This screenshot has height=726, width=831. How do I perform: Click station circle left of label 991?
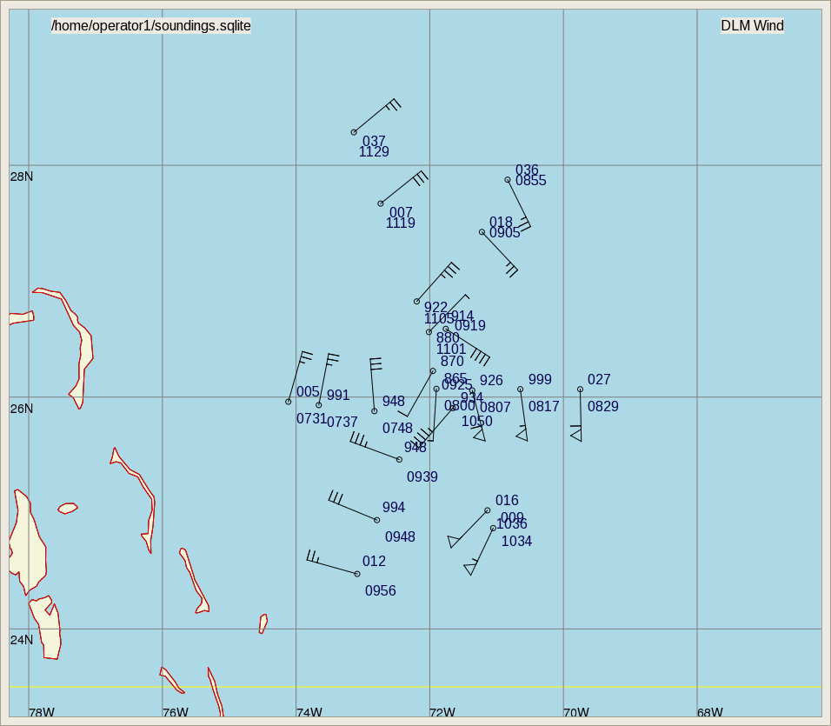coord(318,405)
